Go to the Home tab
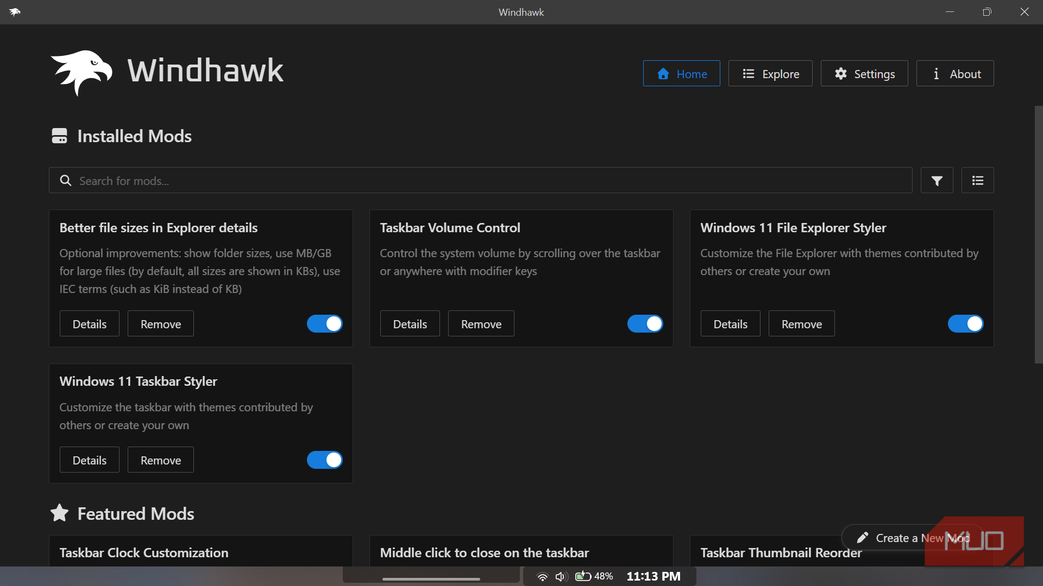The width and height of the screenshot is (1043, 586). pos(682,74)
